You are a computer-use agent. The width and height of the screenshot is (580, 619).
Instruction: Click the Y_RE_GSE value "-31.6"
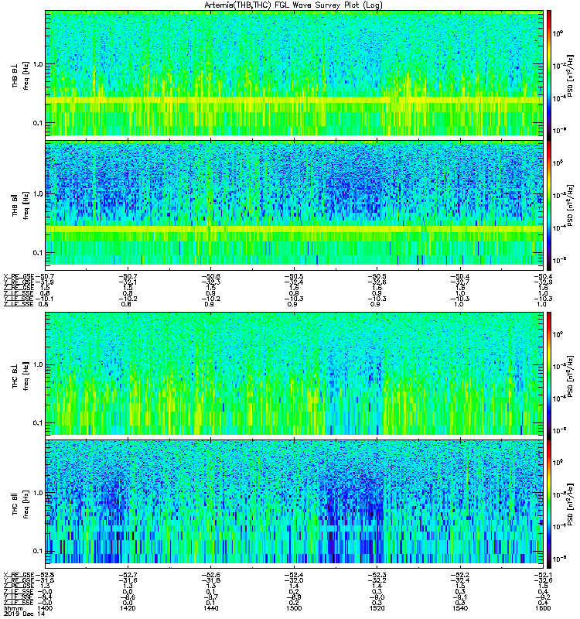pyautogui.click(x=128, y=580)
